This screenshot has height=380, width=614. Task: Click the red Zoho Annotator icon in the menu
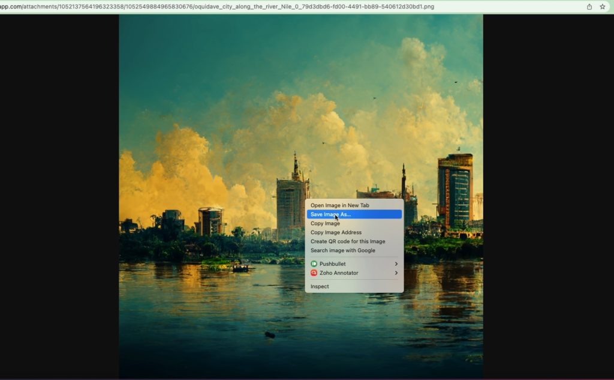pyautogui.click(x=314, y=273)
